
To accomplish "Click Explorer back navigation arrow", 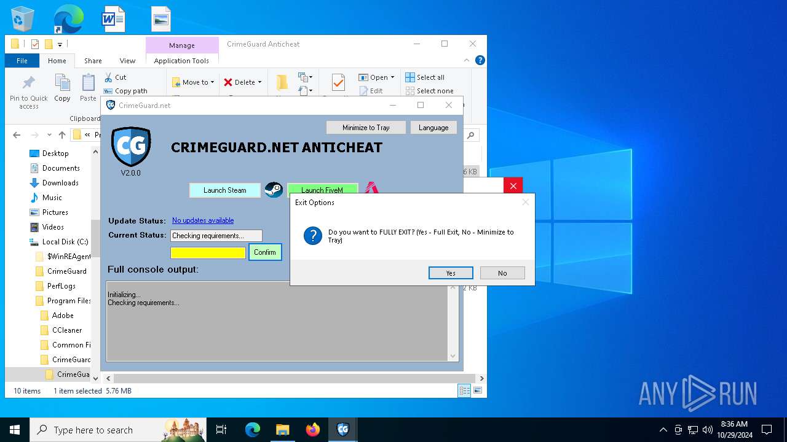I will pos(17,135).
